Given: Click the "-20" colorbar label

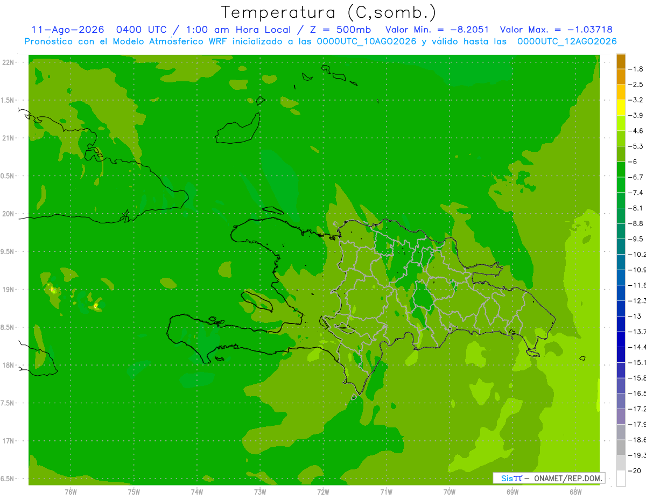Looking at the screenshot, I should 634,470.
